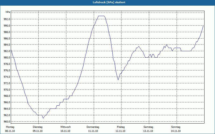The height and width of the screenshot is (134, 215).
Task: Click the 980,0 axis value
Action: point(7,58)
